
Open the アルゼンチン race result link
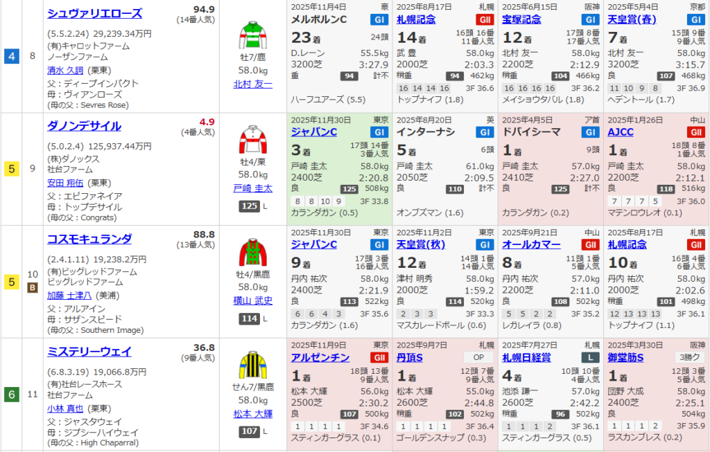tap(319, 358)
